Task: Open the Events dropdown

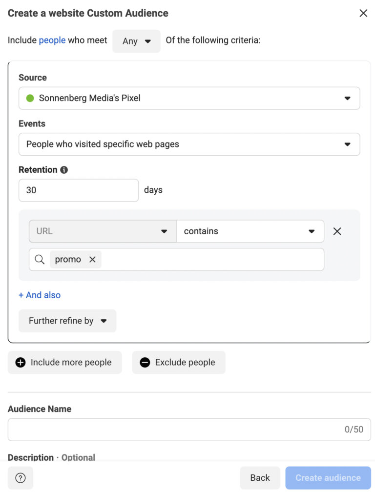Action: pyautogui.click(x=347, y=144)
